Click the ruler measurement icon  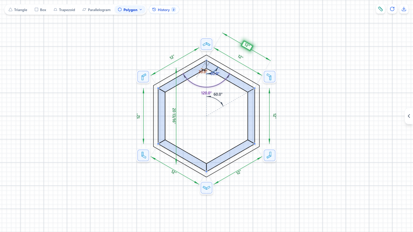click(380, 9)
